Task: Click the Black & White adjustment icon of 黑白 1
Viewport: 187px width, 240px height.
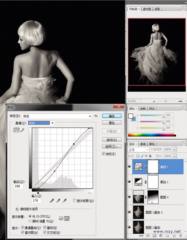Action: [x=138, y=182]
